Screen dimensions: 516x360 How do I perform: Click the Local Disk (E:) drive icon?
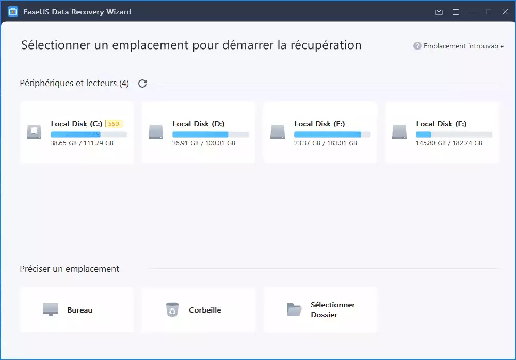tap(278, 133)
